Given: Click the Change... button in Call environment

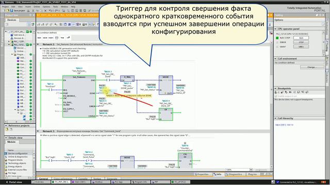Looking at the screenshot, I should click(311, 67).
